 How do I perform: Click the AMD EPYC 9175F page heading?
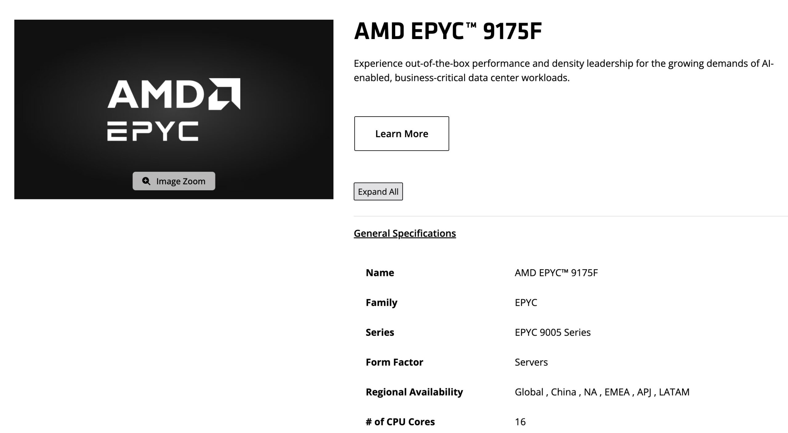click(448, 31)
